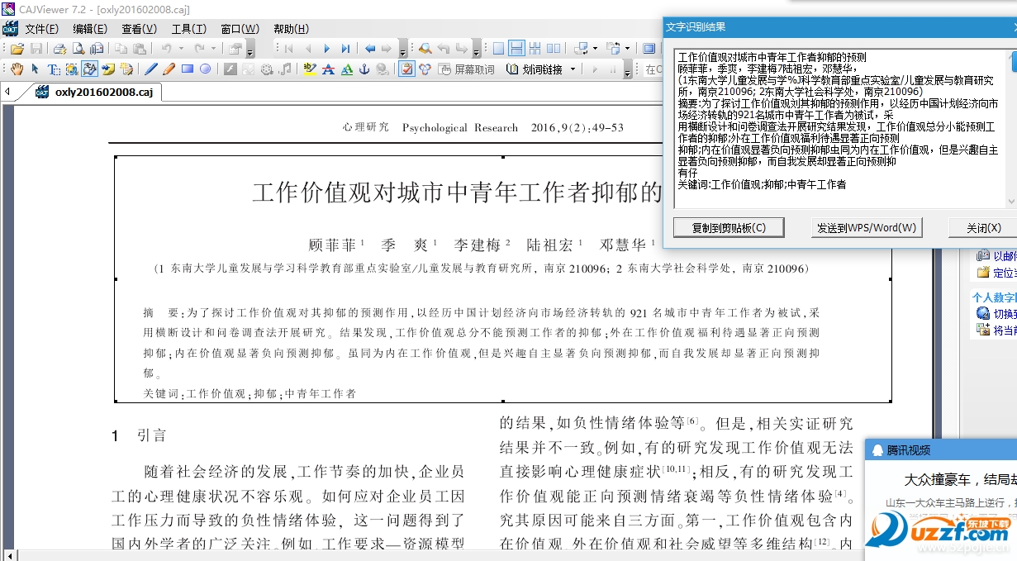Pick the freehand Pencil tool

(x=169, y=69)
